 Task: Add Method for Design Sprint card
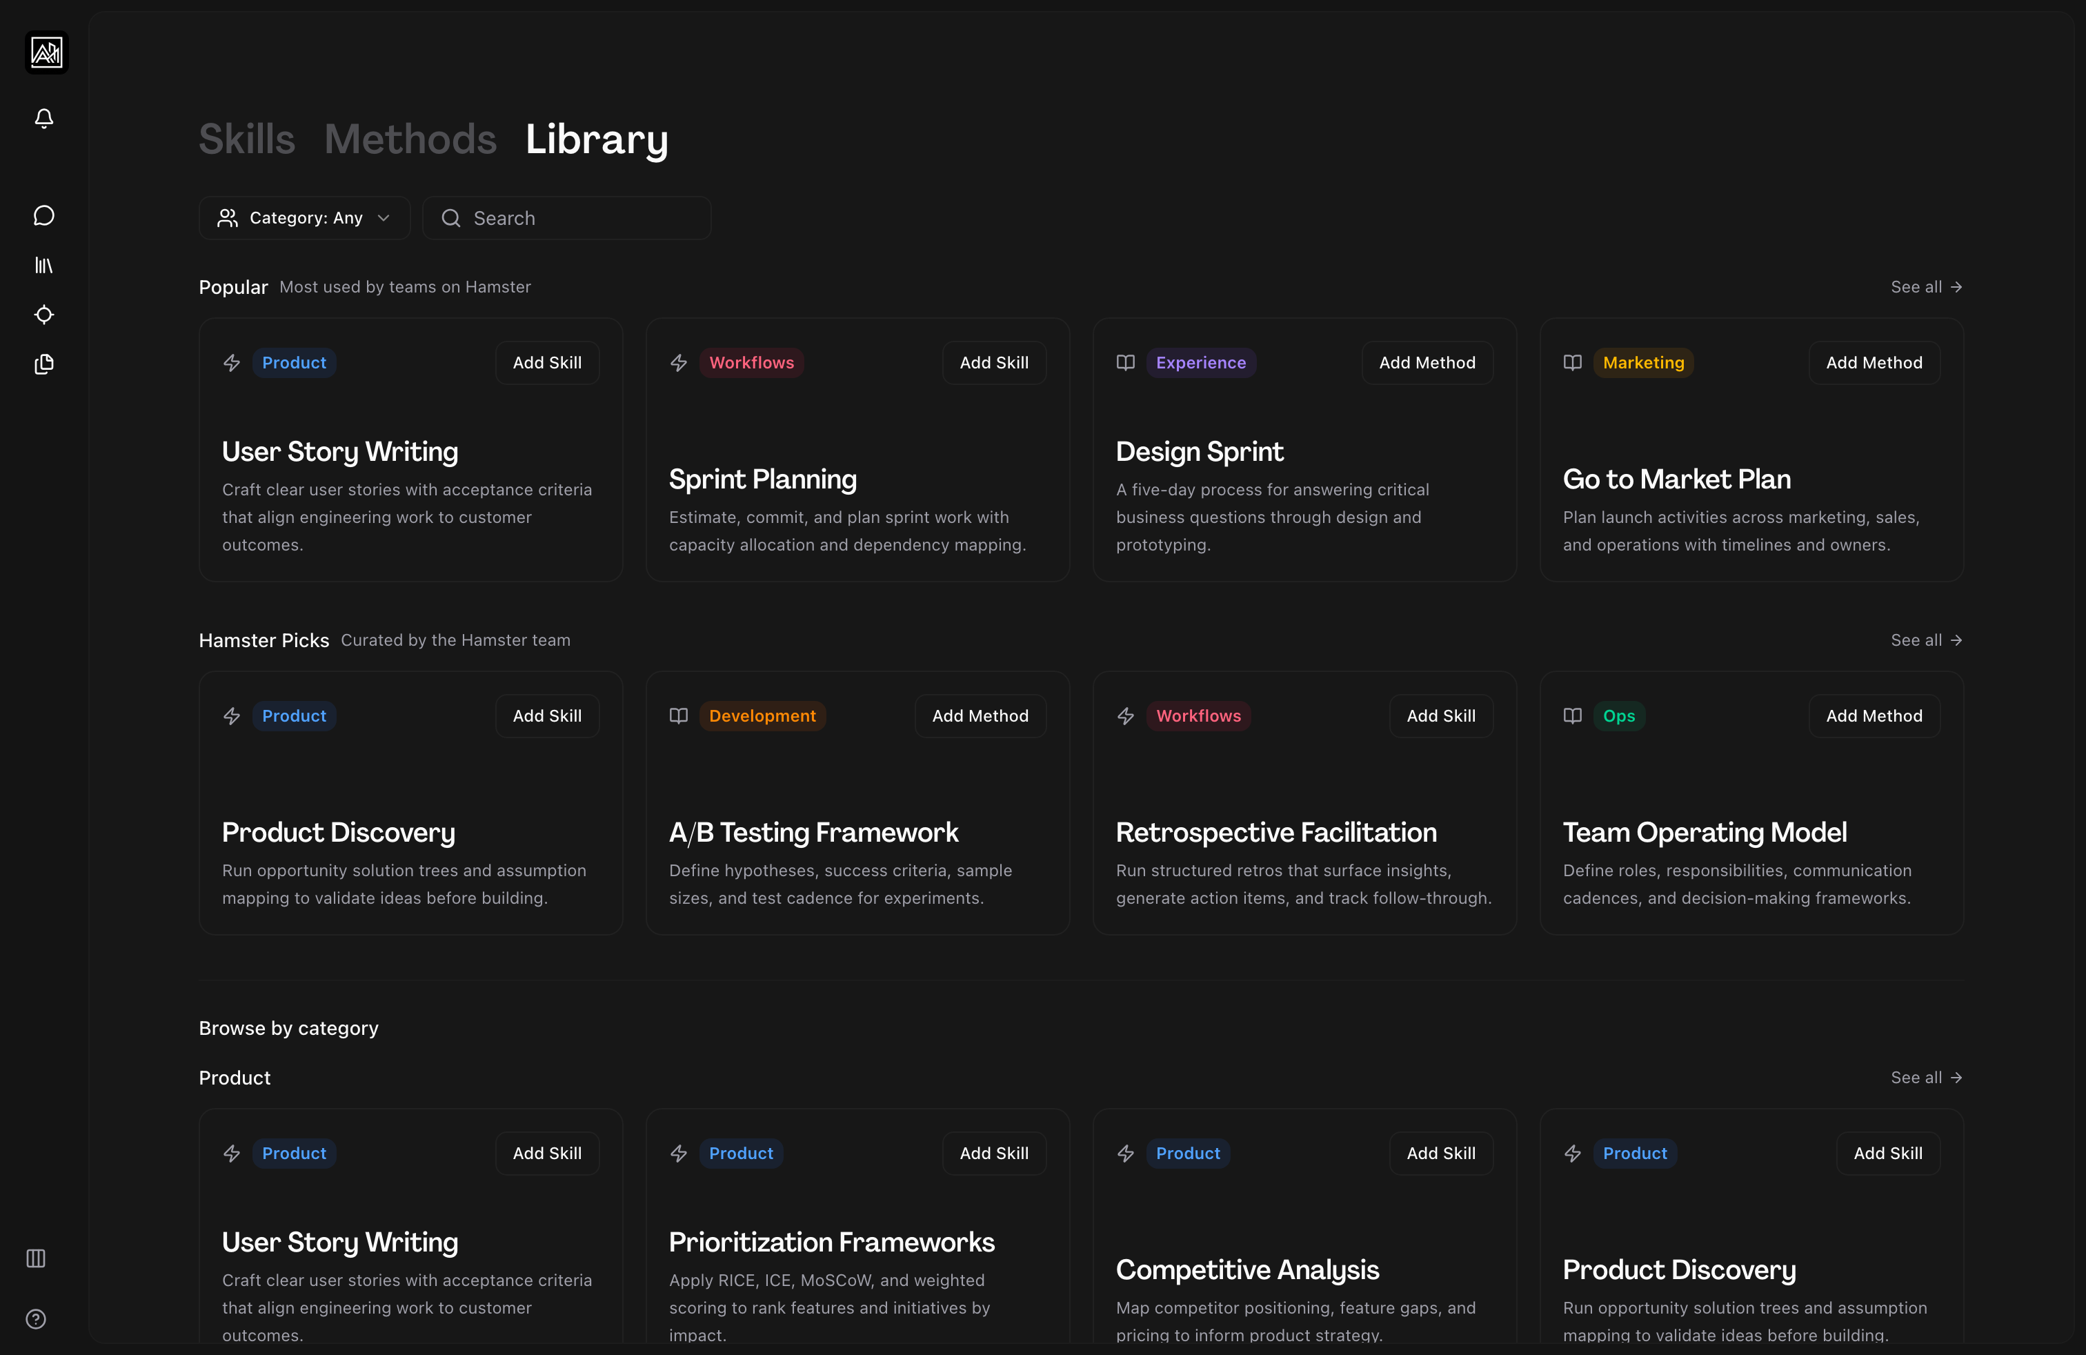1427,363
